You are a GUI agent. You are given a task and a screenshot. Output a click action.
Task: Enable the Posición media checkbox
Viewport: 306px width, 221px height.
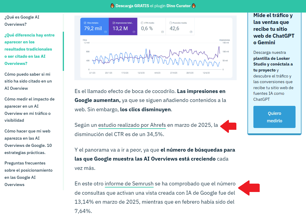(170, 23)
